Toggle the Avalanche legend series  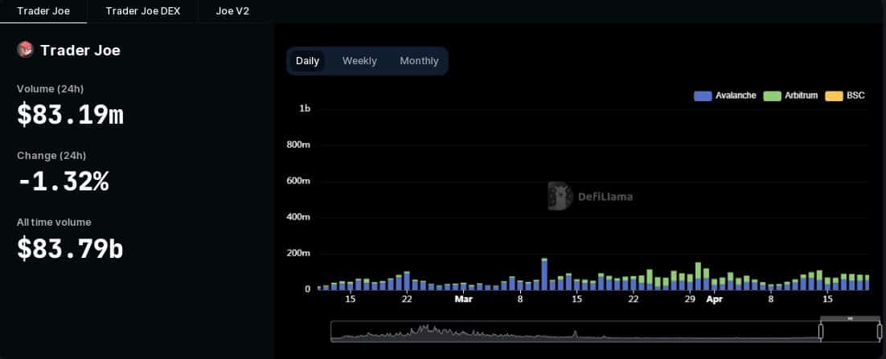tap(725, 96)
